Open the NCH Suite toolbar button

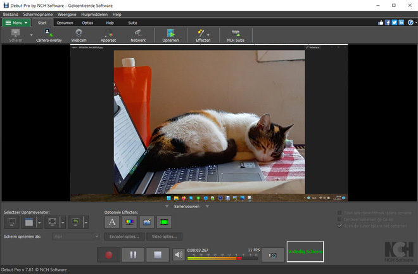point(236,36)
